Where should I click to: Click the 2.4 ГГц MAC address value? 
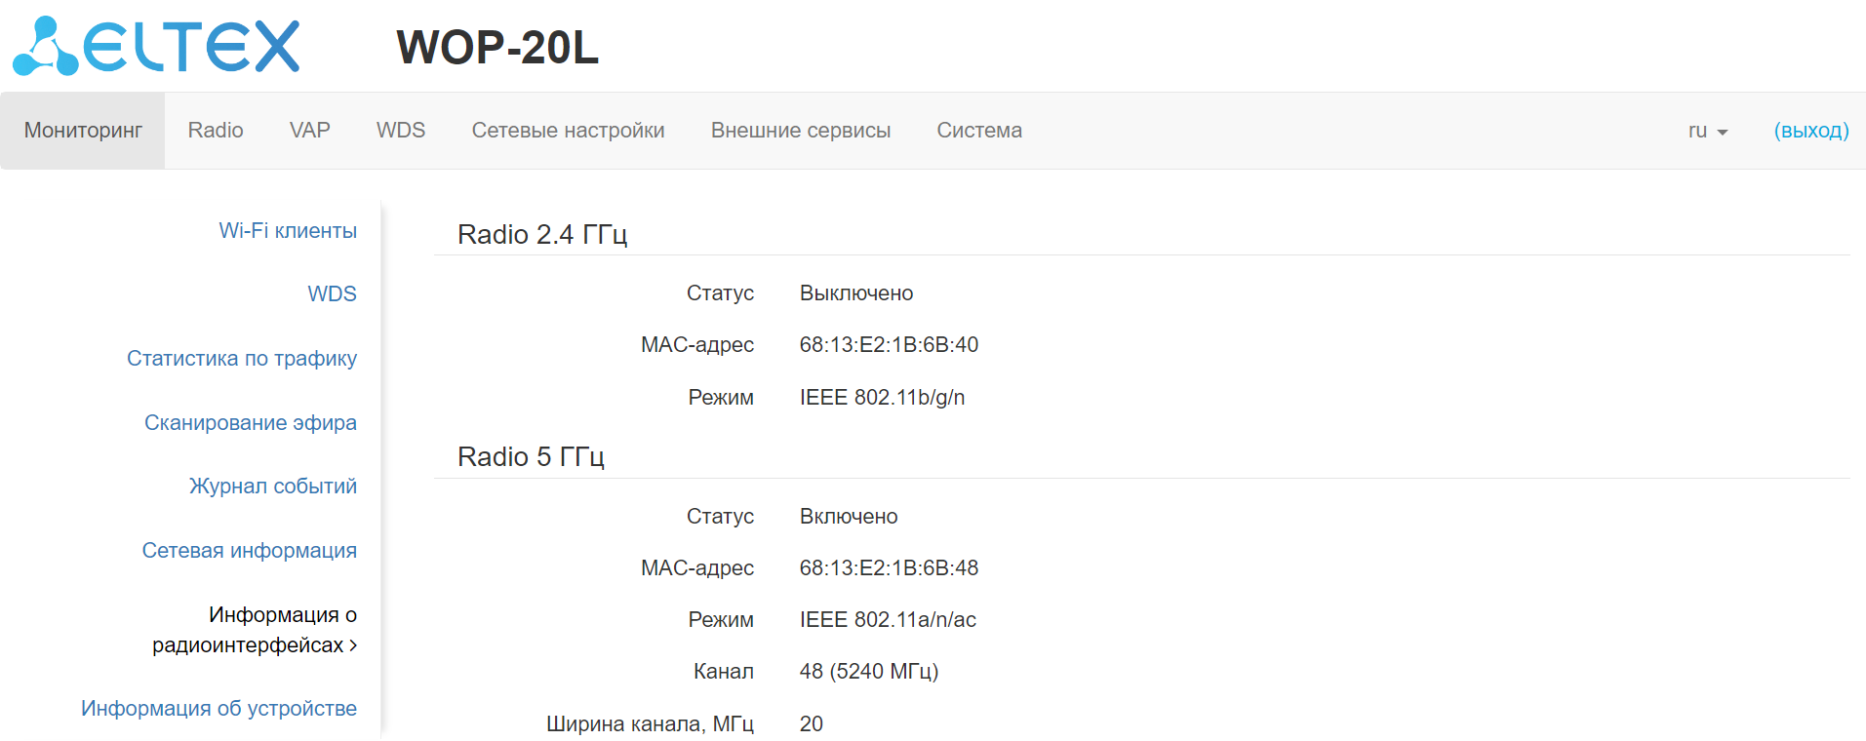[889, 345]
